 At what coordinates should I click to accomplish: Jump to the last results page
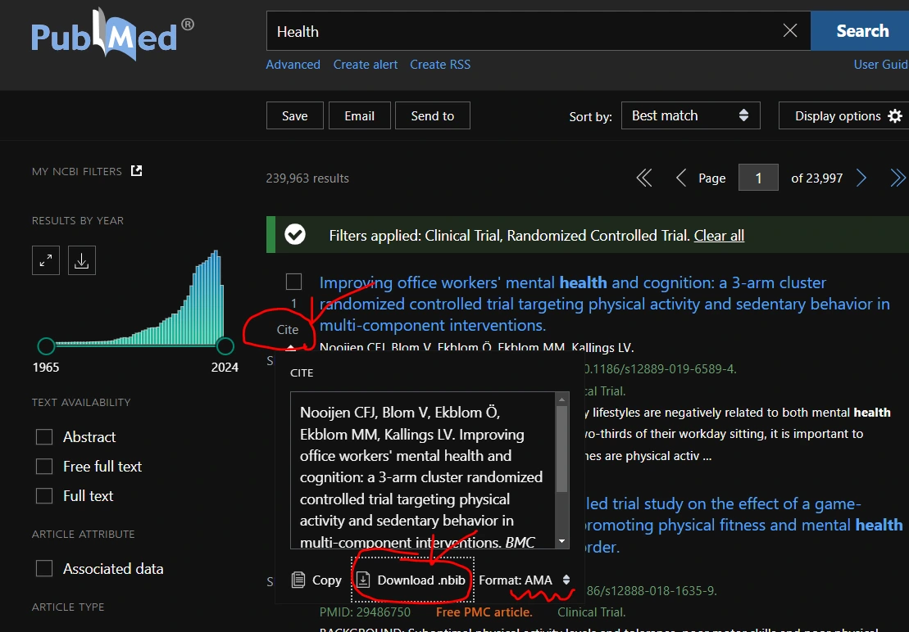(x=898, y=178)
